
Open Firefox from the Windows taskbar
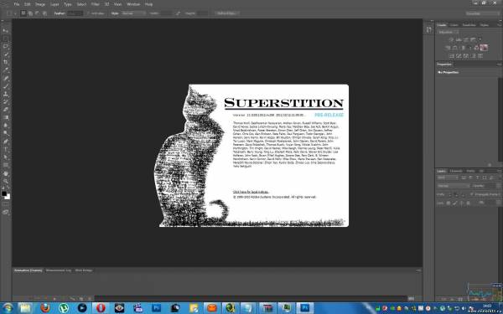(45, 308)
